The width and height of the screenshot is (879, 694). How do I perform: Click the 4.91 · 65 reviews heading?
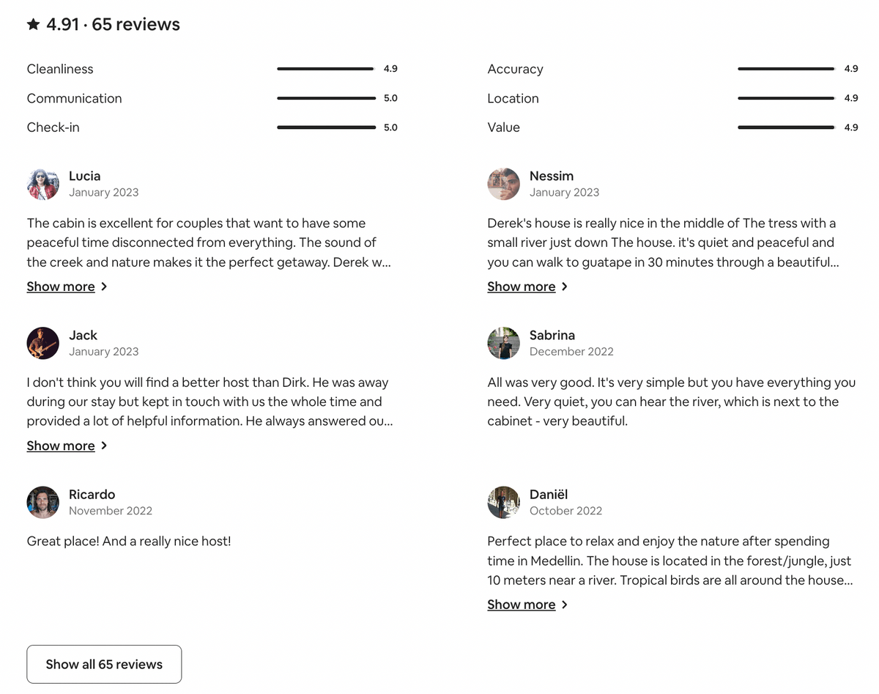pyautogui.click(x=113, y=25)
